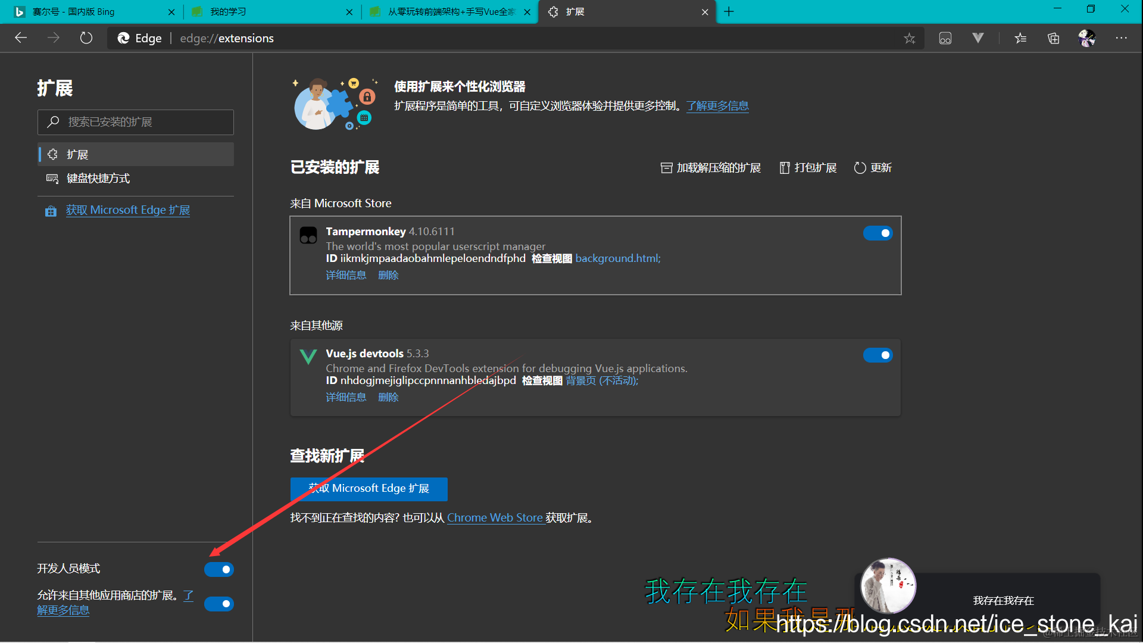Image resolution: width=1143 pixels, height=643 pixels.
Task: Click the 加载解压缩的扩展 load icon
Action: (x=666, y=167)
